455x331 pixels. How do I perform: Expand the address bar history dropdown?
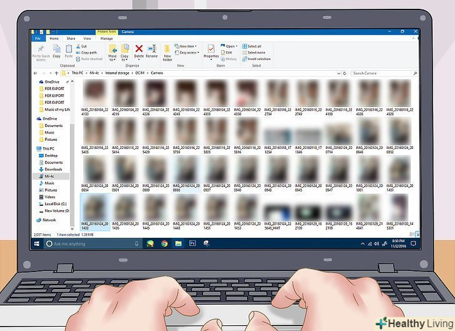point(339,73)
